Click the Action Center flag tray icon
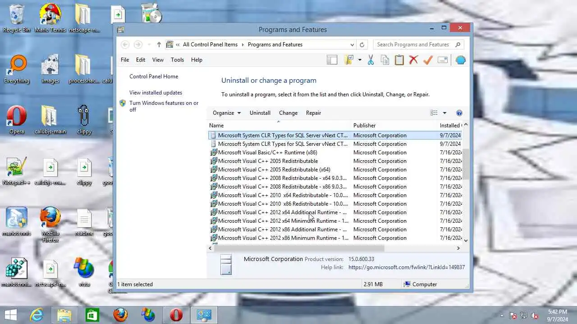 coord(513,315)
